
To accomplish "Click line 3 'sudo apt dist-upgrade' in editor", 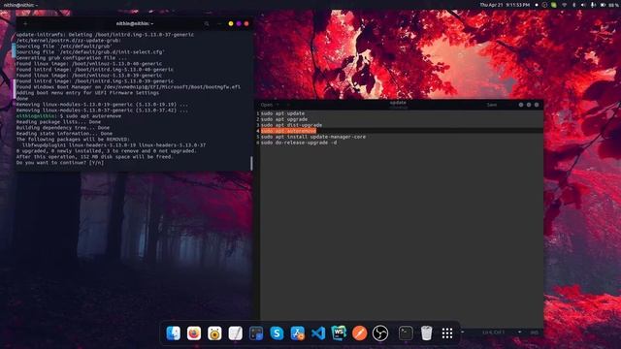I will click(x=291, y=125).
